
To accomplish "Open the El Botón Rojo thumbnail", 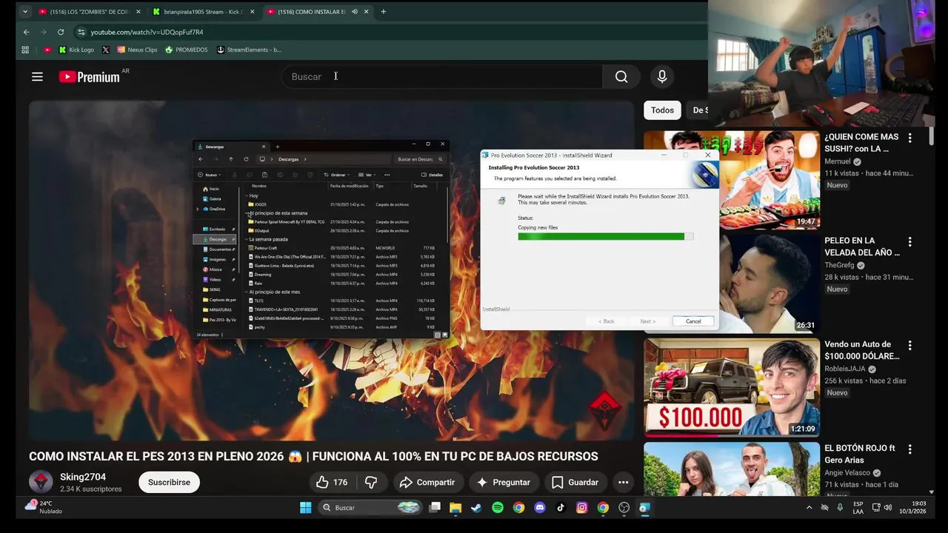I will click(732, 469).
